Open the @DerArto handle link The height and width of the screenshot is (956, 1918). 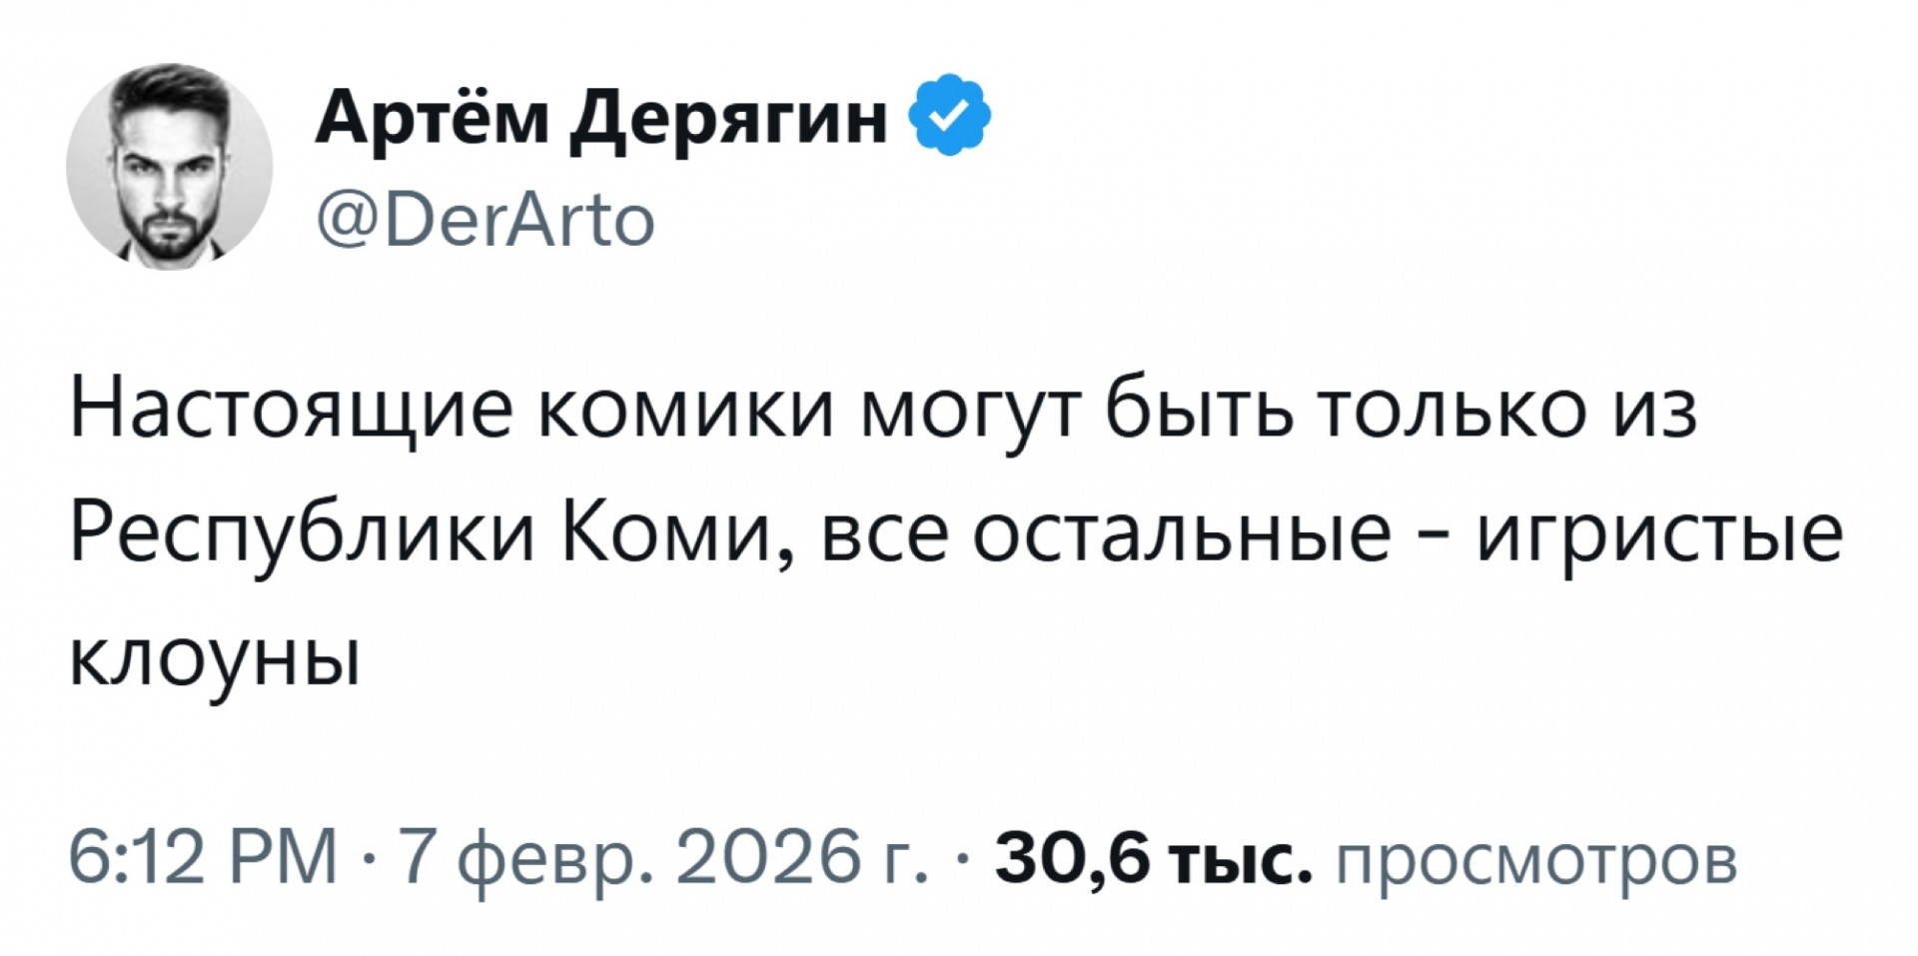[x=485, y=220]
